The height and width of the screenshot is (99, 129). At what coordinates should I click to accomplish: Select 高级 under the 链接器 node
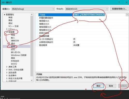coord(13,58)
